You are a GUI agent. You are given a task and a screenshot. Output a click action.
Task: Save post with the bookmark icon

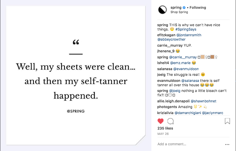227,121
